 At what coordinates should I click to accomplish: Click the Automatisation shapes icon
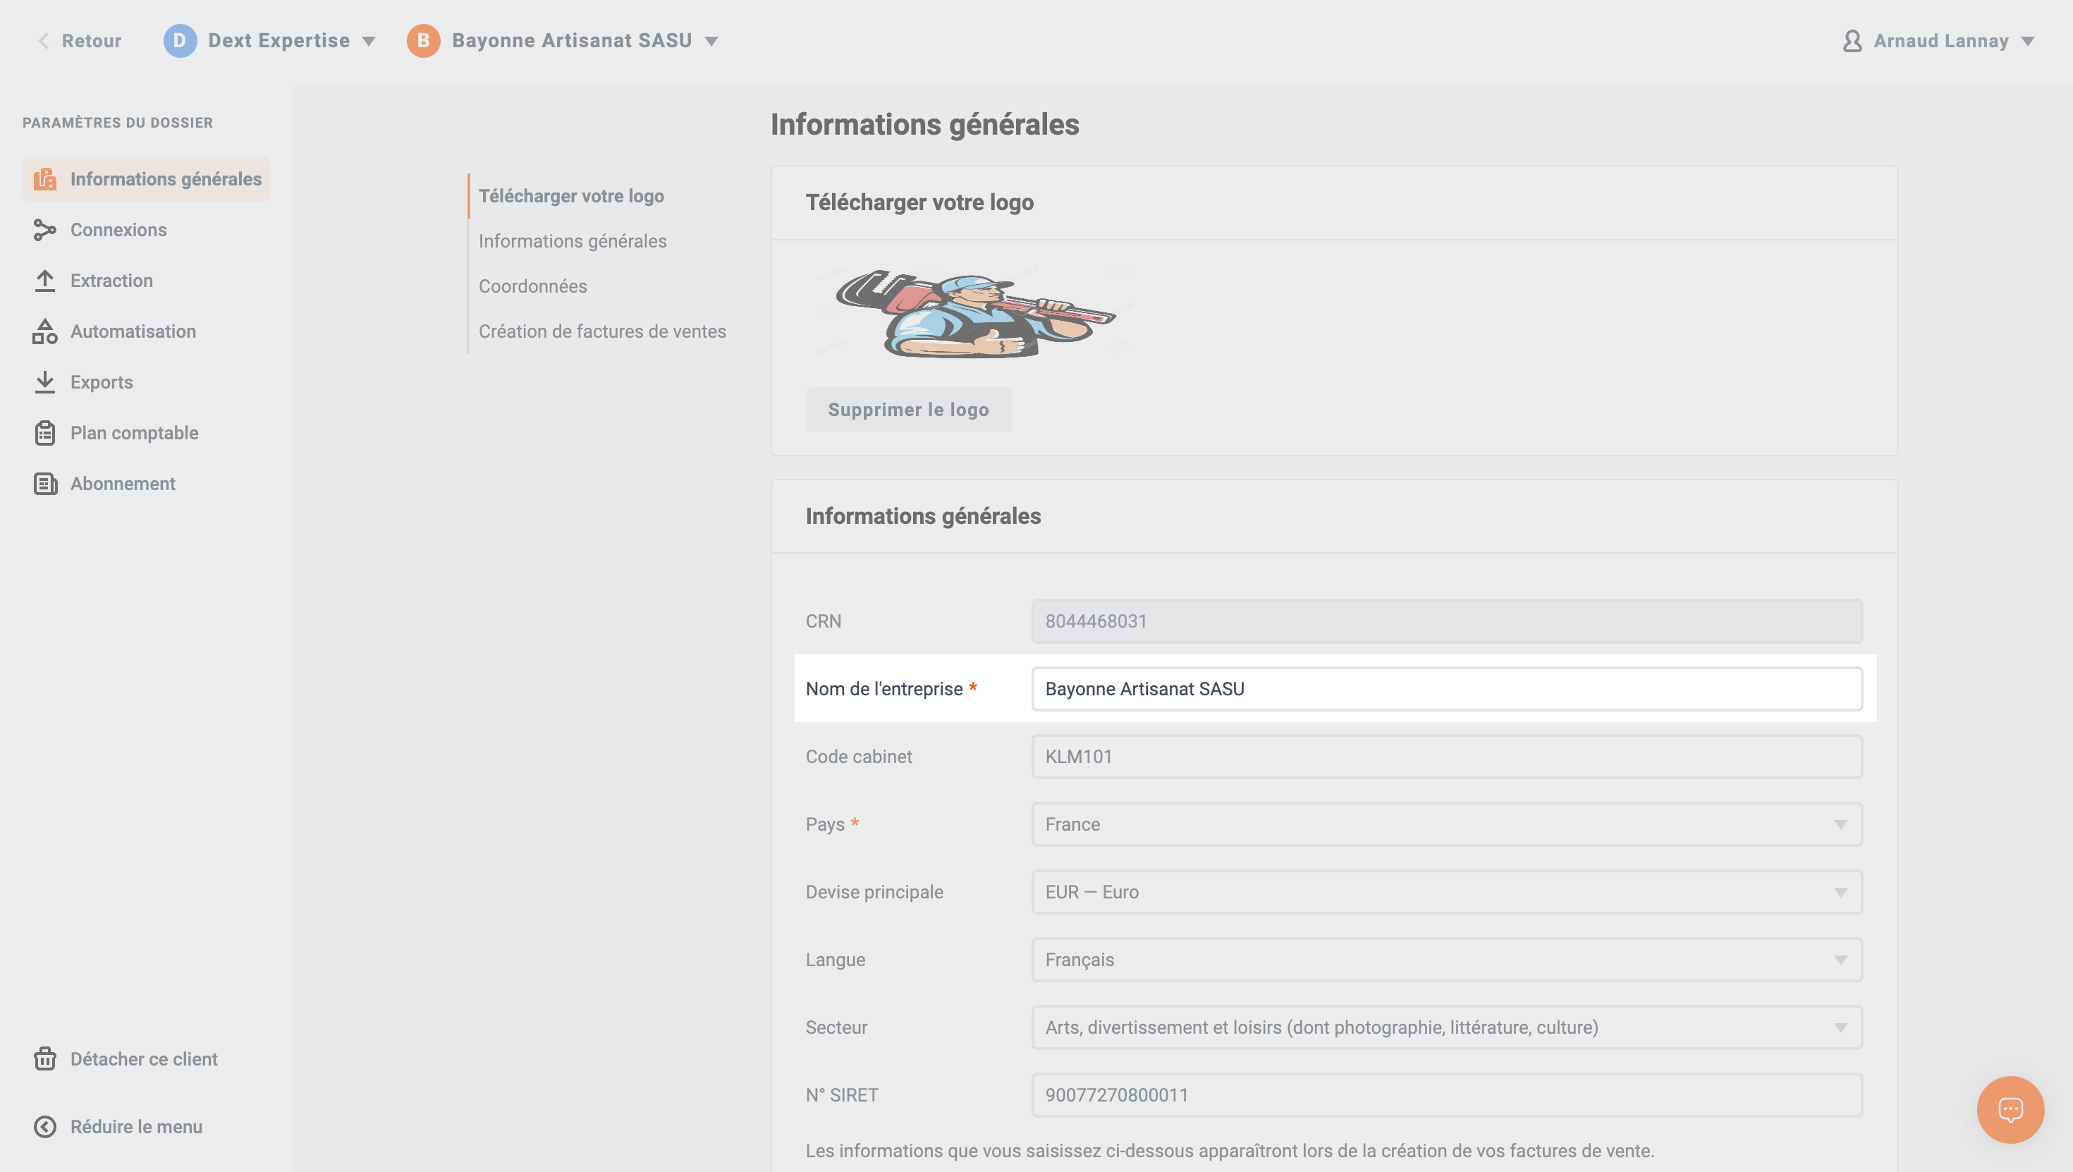[45, 331]
